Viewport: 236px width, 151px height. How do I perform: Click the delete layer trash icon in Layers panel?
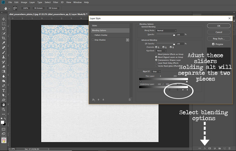coord(229,148)
